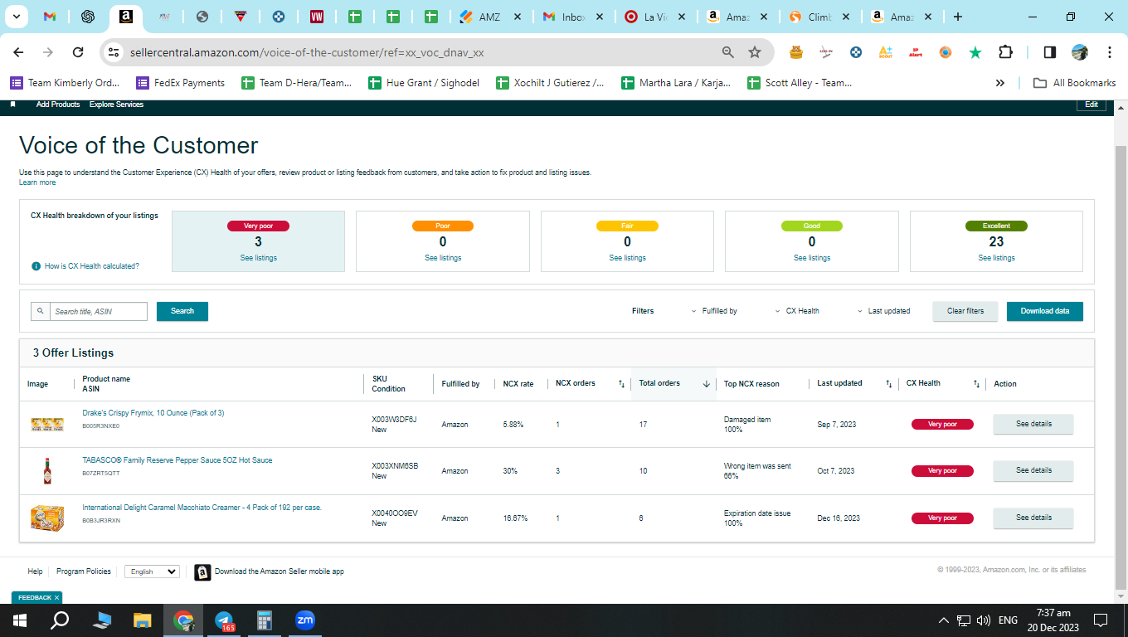Click the Clear filters button
Screen dimensions: 1128x637
pos(965,311)
